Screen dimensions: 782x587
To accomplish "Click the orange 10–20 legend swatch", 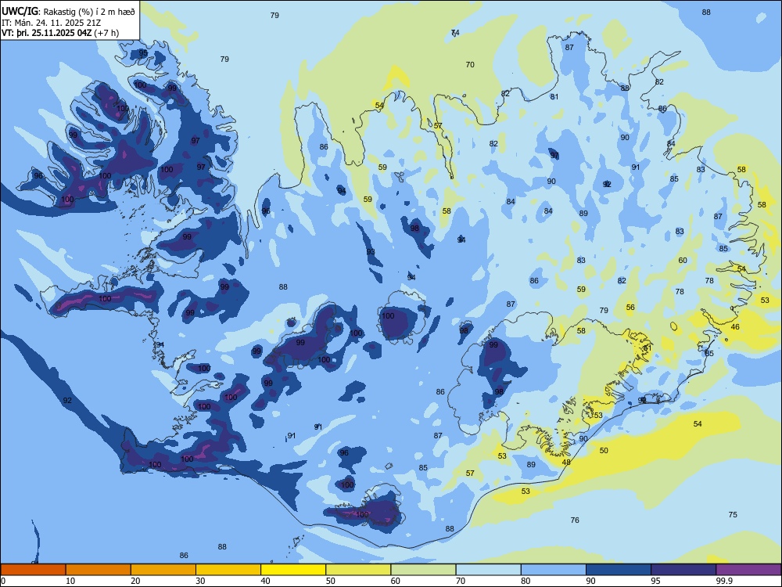I will [99, 570].
